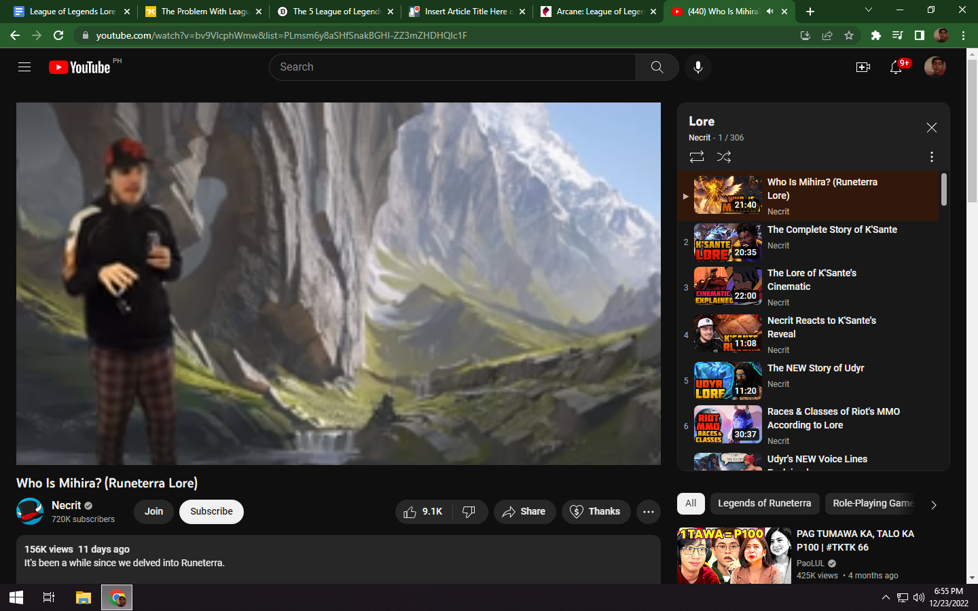This screenshot has width=978, height=611.
Task: View site info lock icon
Action: pos(85,35)
